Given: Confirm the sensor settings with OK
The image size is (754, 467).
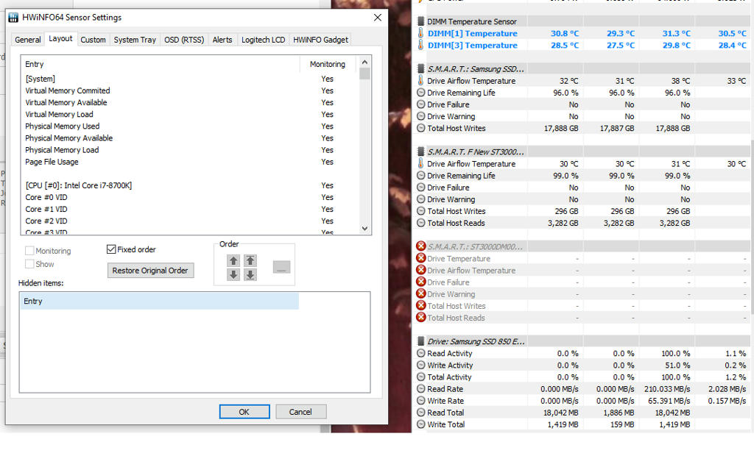Looking at the screenshot, I should pyautogui.click(x=244, y=412).
